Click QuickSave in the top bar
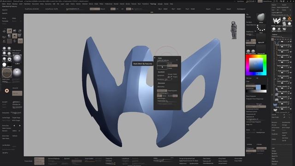The height and width of the screenshot is (166, 295). coord(241,1)
